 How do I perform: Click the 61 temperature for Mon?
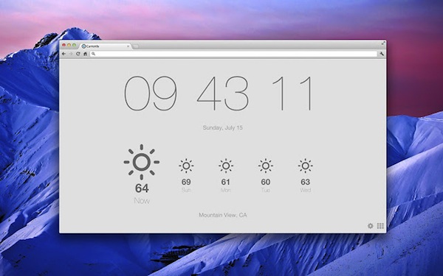(x=225, y=182)
